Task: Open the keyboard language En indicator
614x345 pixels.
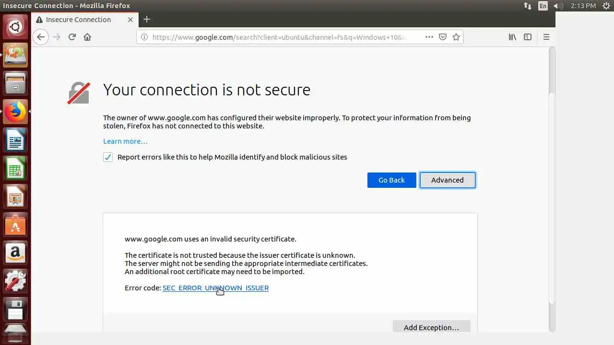Action: 543,6
